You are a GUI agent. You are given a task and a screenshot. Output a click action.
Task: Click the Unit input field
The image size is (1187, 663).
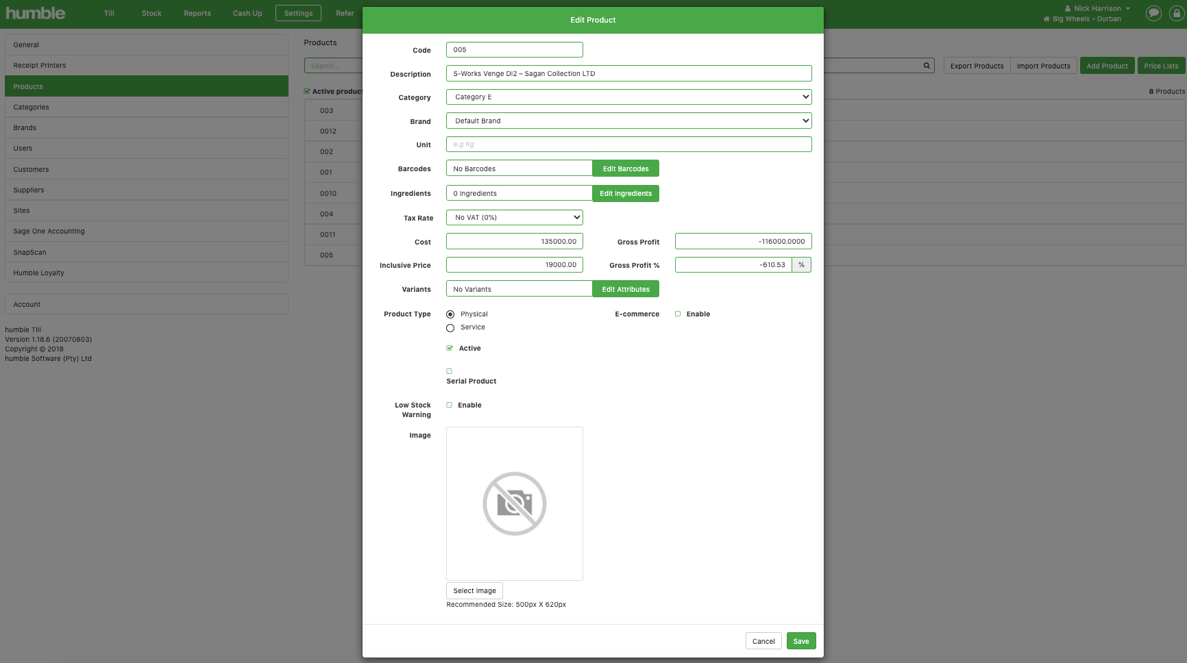[x=629, y=145]
